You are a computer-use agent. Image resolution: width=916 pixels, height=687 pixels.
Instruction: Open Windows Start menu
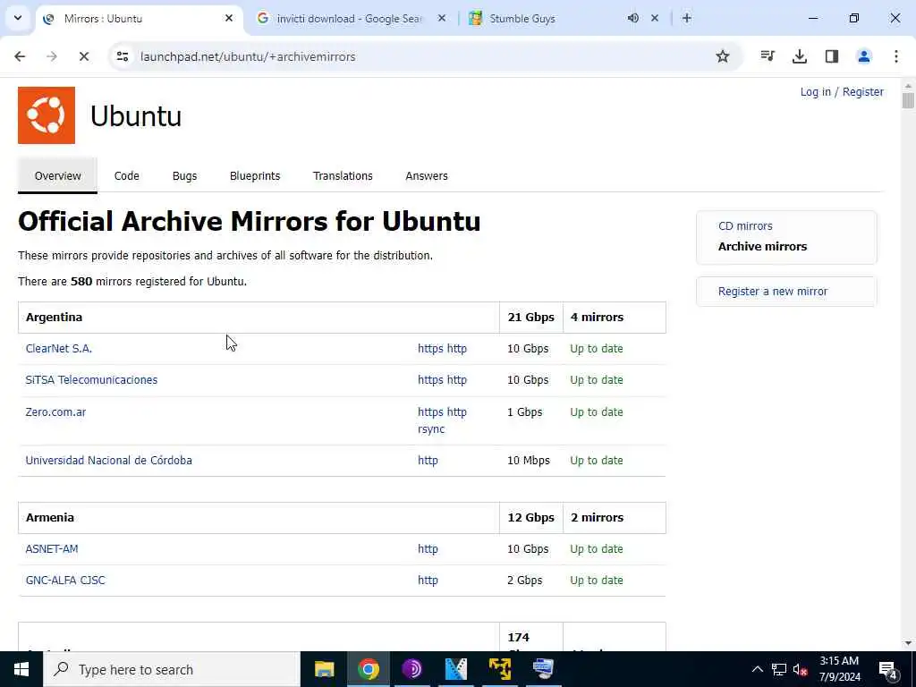pos(21,669)
